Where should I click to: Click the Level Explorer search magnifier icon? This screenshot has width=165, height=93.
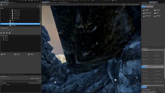click(38, 81)
